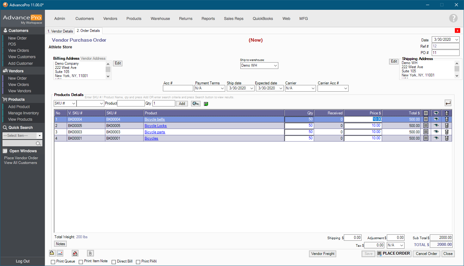Tick the Print PAN checkbox
The image size is (464, 266).
138,262
